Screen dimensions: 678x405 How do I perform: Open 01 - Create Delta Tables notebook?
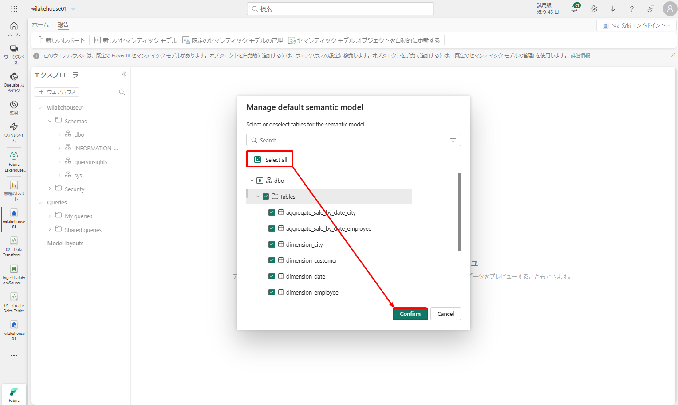point(14,303)
